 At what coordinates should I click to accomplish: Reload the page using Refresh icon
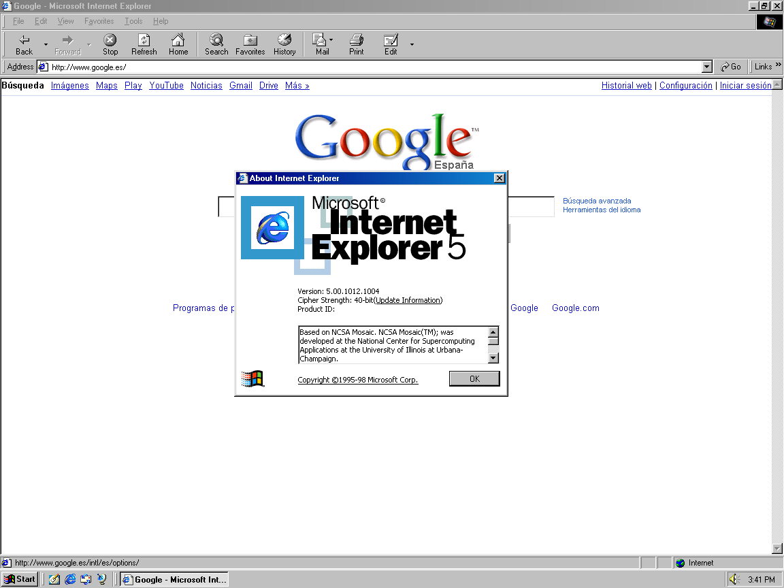tap(144, 44)
